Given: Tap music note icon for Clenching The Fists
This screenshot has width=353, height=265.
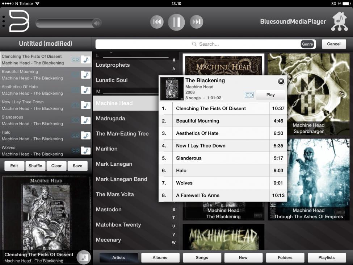Looking at the screenshot, I should 86,59.
